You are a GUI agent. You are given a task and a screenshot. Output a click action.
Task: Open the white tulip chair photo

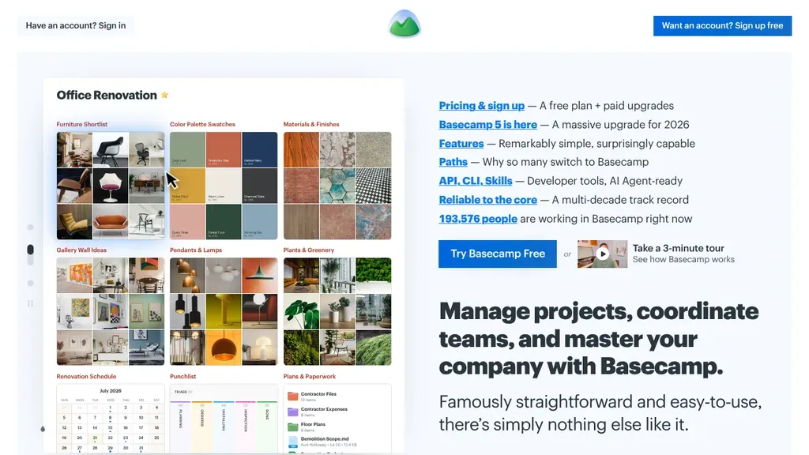tap(111, 186)
